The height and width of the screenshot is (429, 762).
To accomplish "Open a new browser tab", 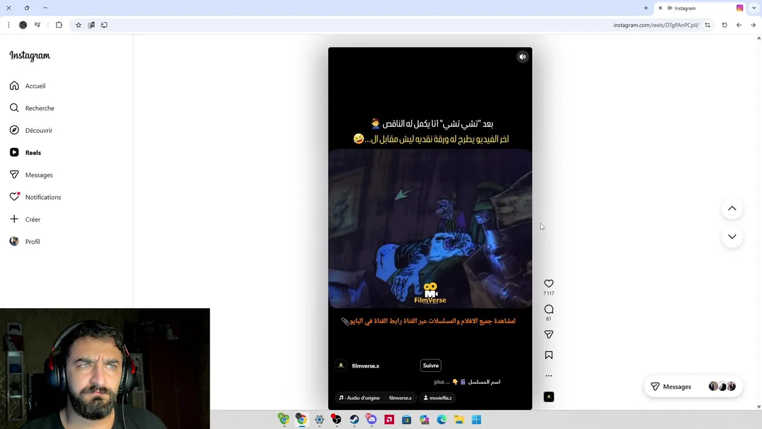I will tap(646, 8).
